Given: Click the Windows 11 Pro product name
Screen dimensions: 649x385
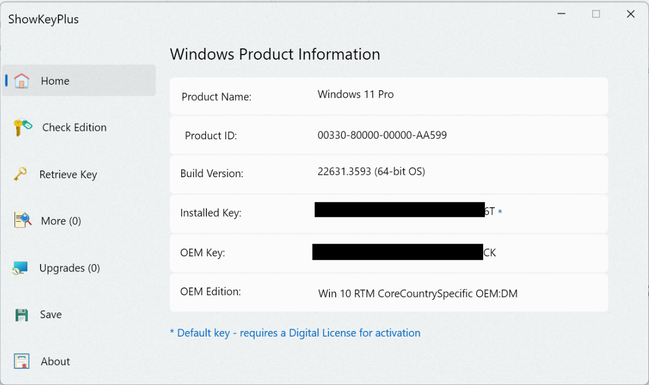Looking at the screenshot, I should pyautogui.click(x=356, y=95).
